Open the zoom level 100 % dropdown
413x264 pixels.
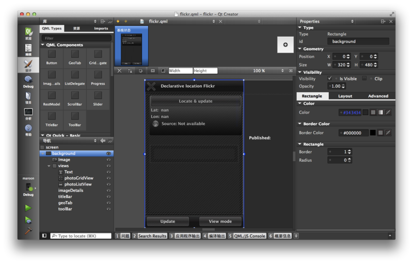click(x=268, y=71)
